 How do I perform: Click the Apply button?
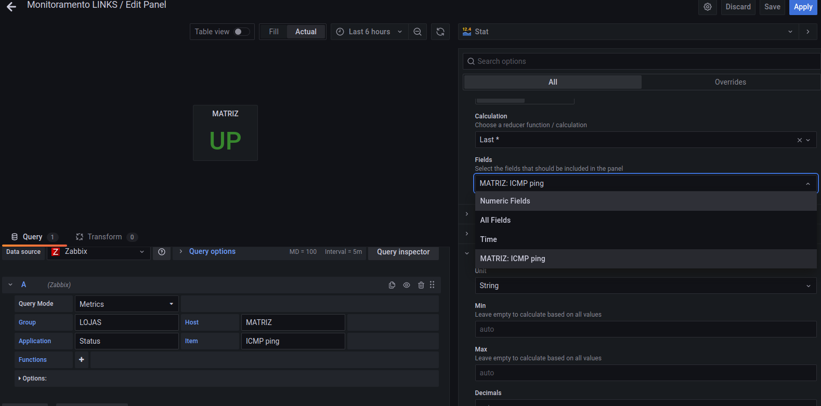pos(803,7)
